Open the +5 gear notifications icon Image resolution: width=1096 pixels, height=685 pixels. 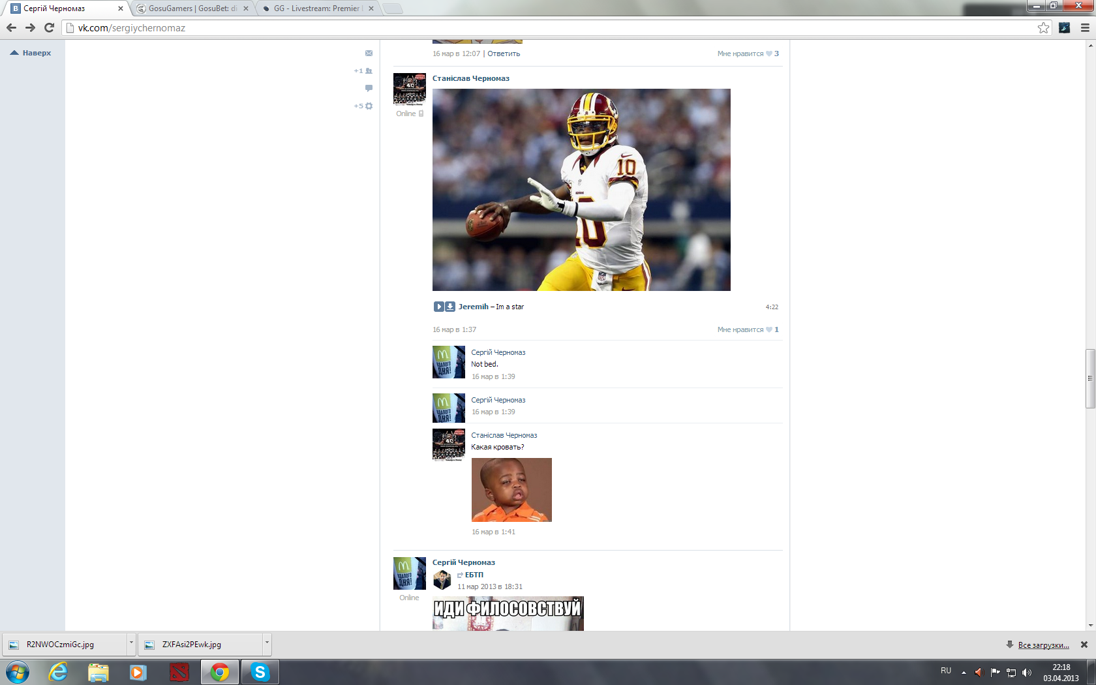(x=363, y=106)
